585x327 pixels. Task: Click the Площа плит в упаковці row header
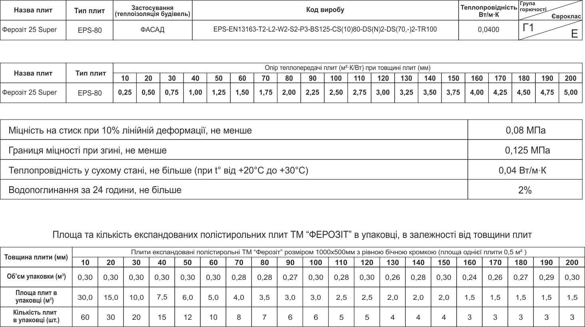coord(36,297)
